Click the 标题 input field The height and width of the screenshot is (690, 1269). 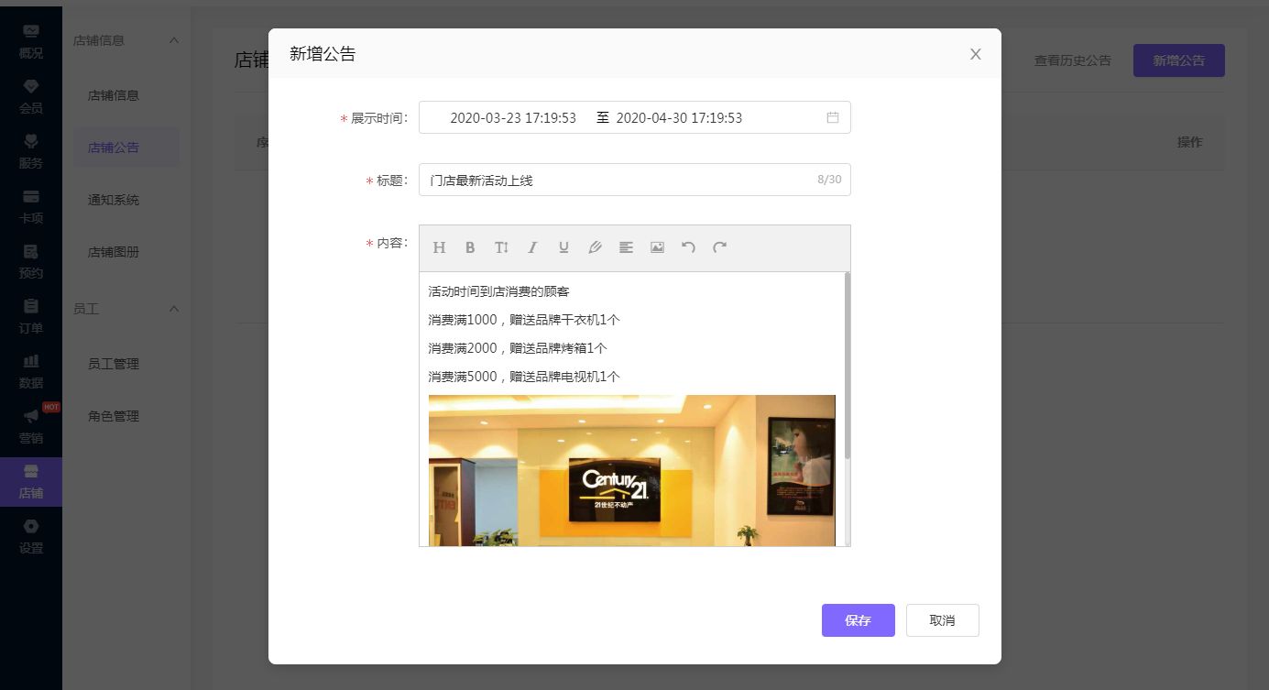(635, 180)
